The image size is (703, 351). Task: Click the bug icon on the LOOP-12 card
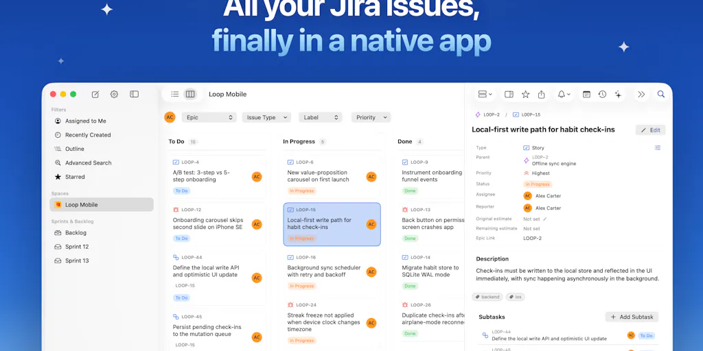pos(176,210)
